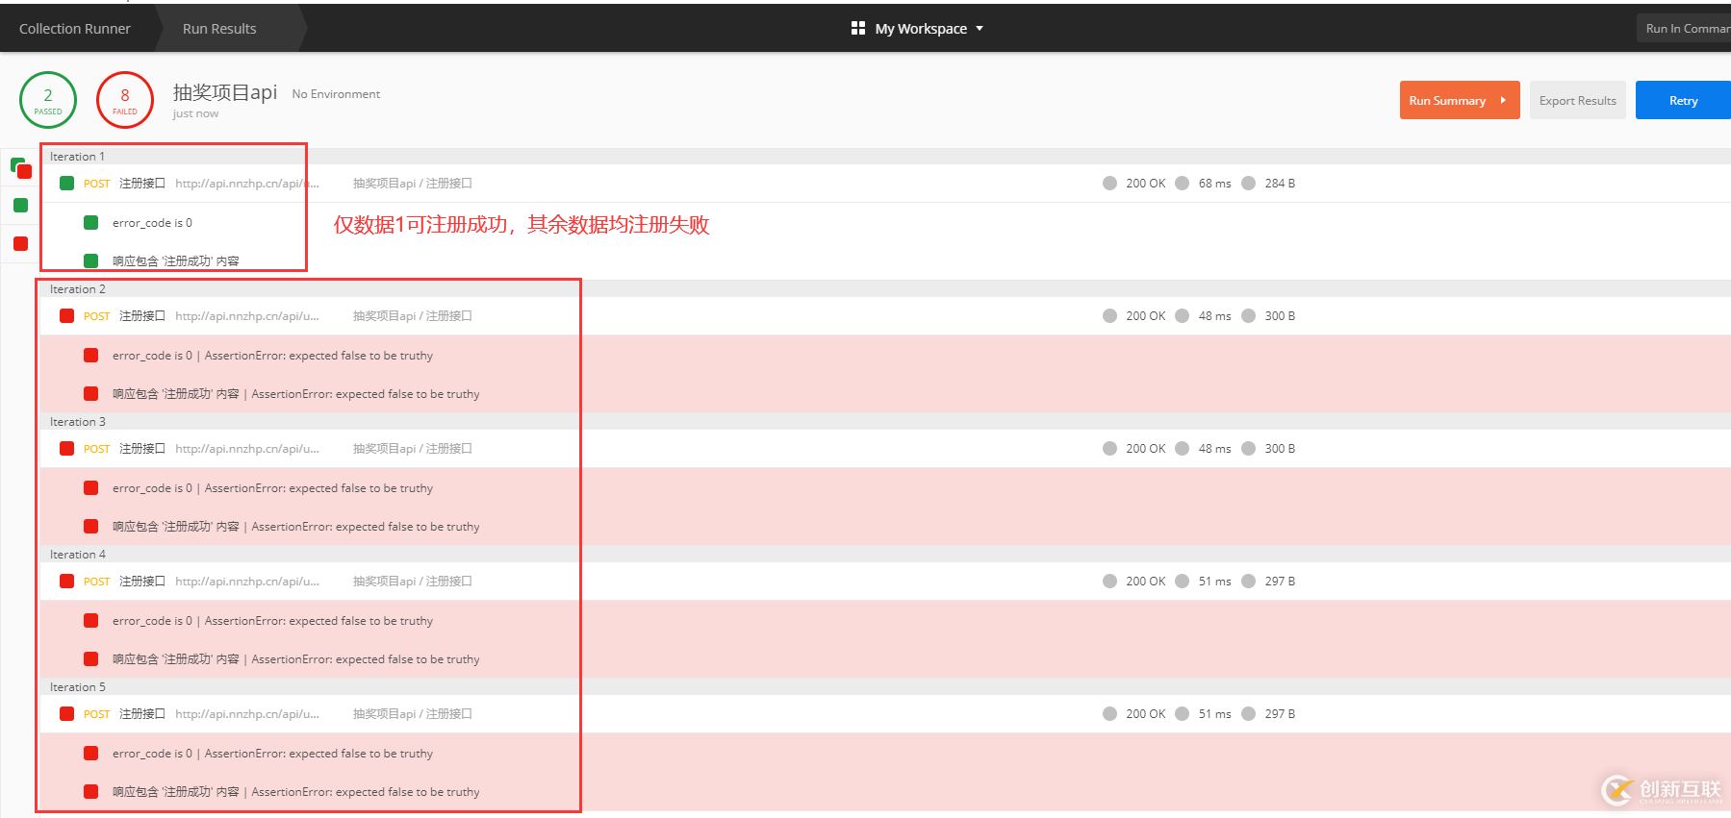Viewport: 1731px width, 818px height.
Task: Click red status icon of Iteration 2 POST request
Action: click(66, 315)
